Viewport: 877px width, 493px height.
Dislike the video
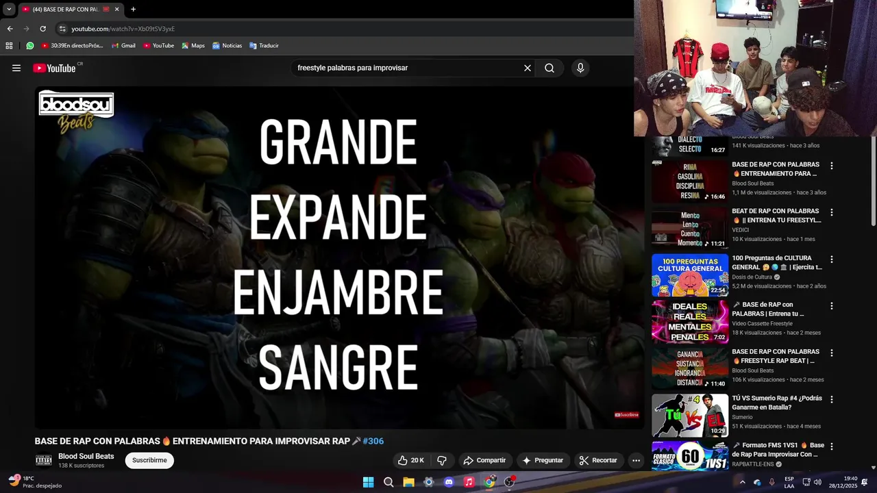pyautogui.click(x=442, y=460)
